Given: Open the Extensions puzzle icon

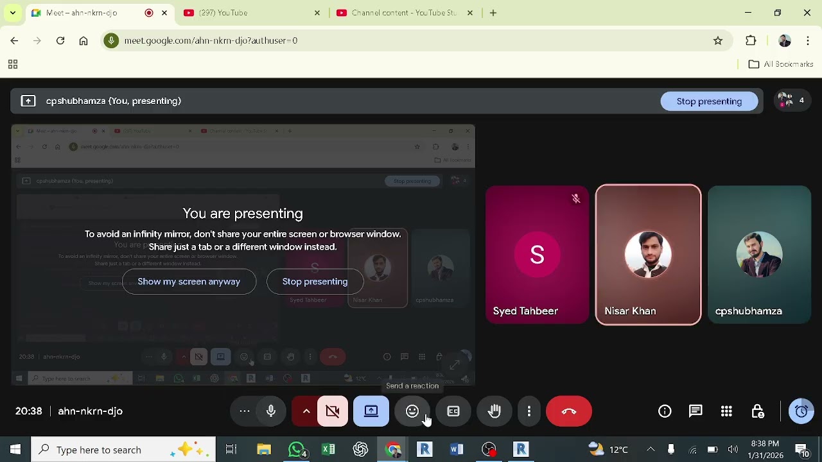Looking at the screenshot, I should tap(751, 40).
